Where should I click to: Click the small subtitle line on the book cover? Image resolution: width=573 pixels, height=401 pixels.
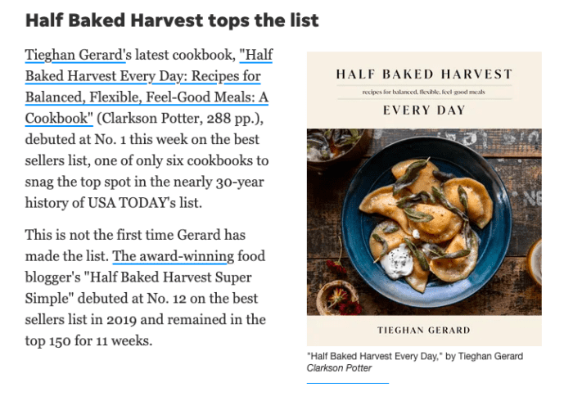click(424, 92)
